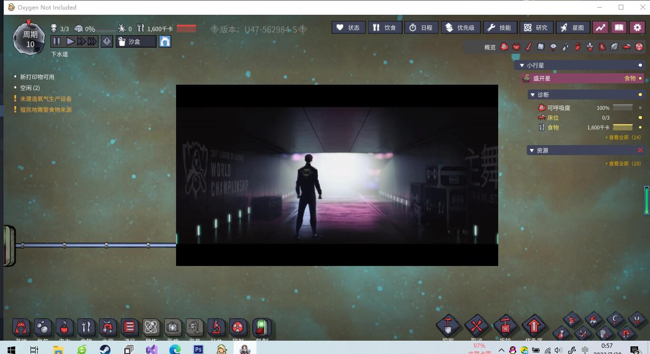
Task: Select the Cancel X tool
Action: 476,326
